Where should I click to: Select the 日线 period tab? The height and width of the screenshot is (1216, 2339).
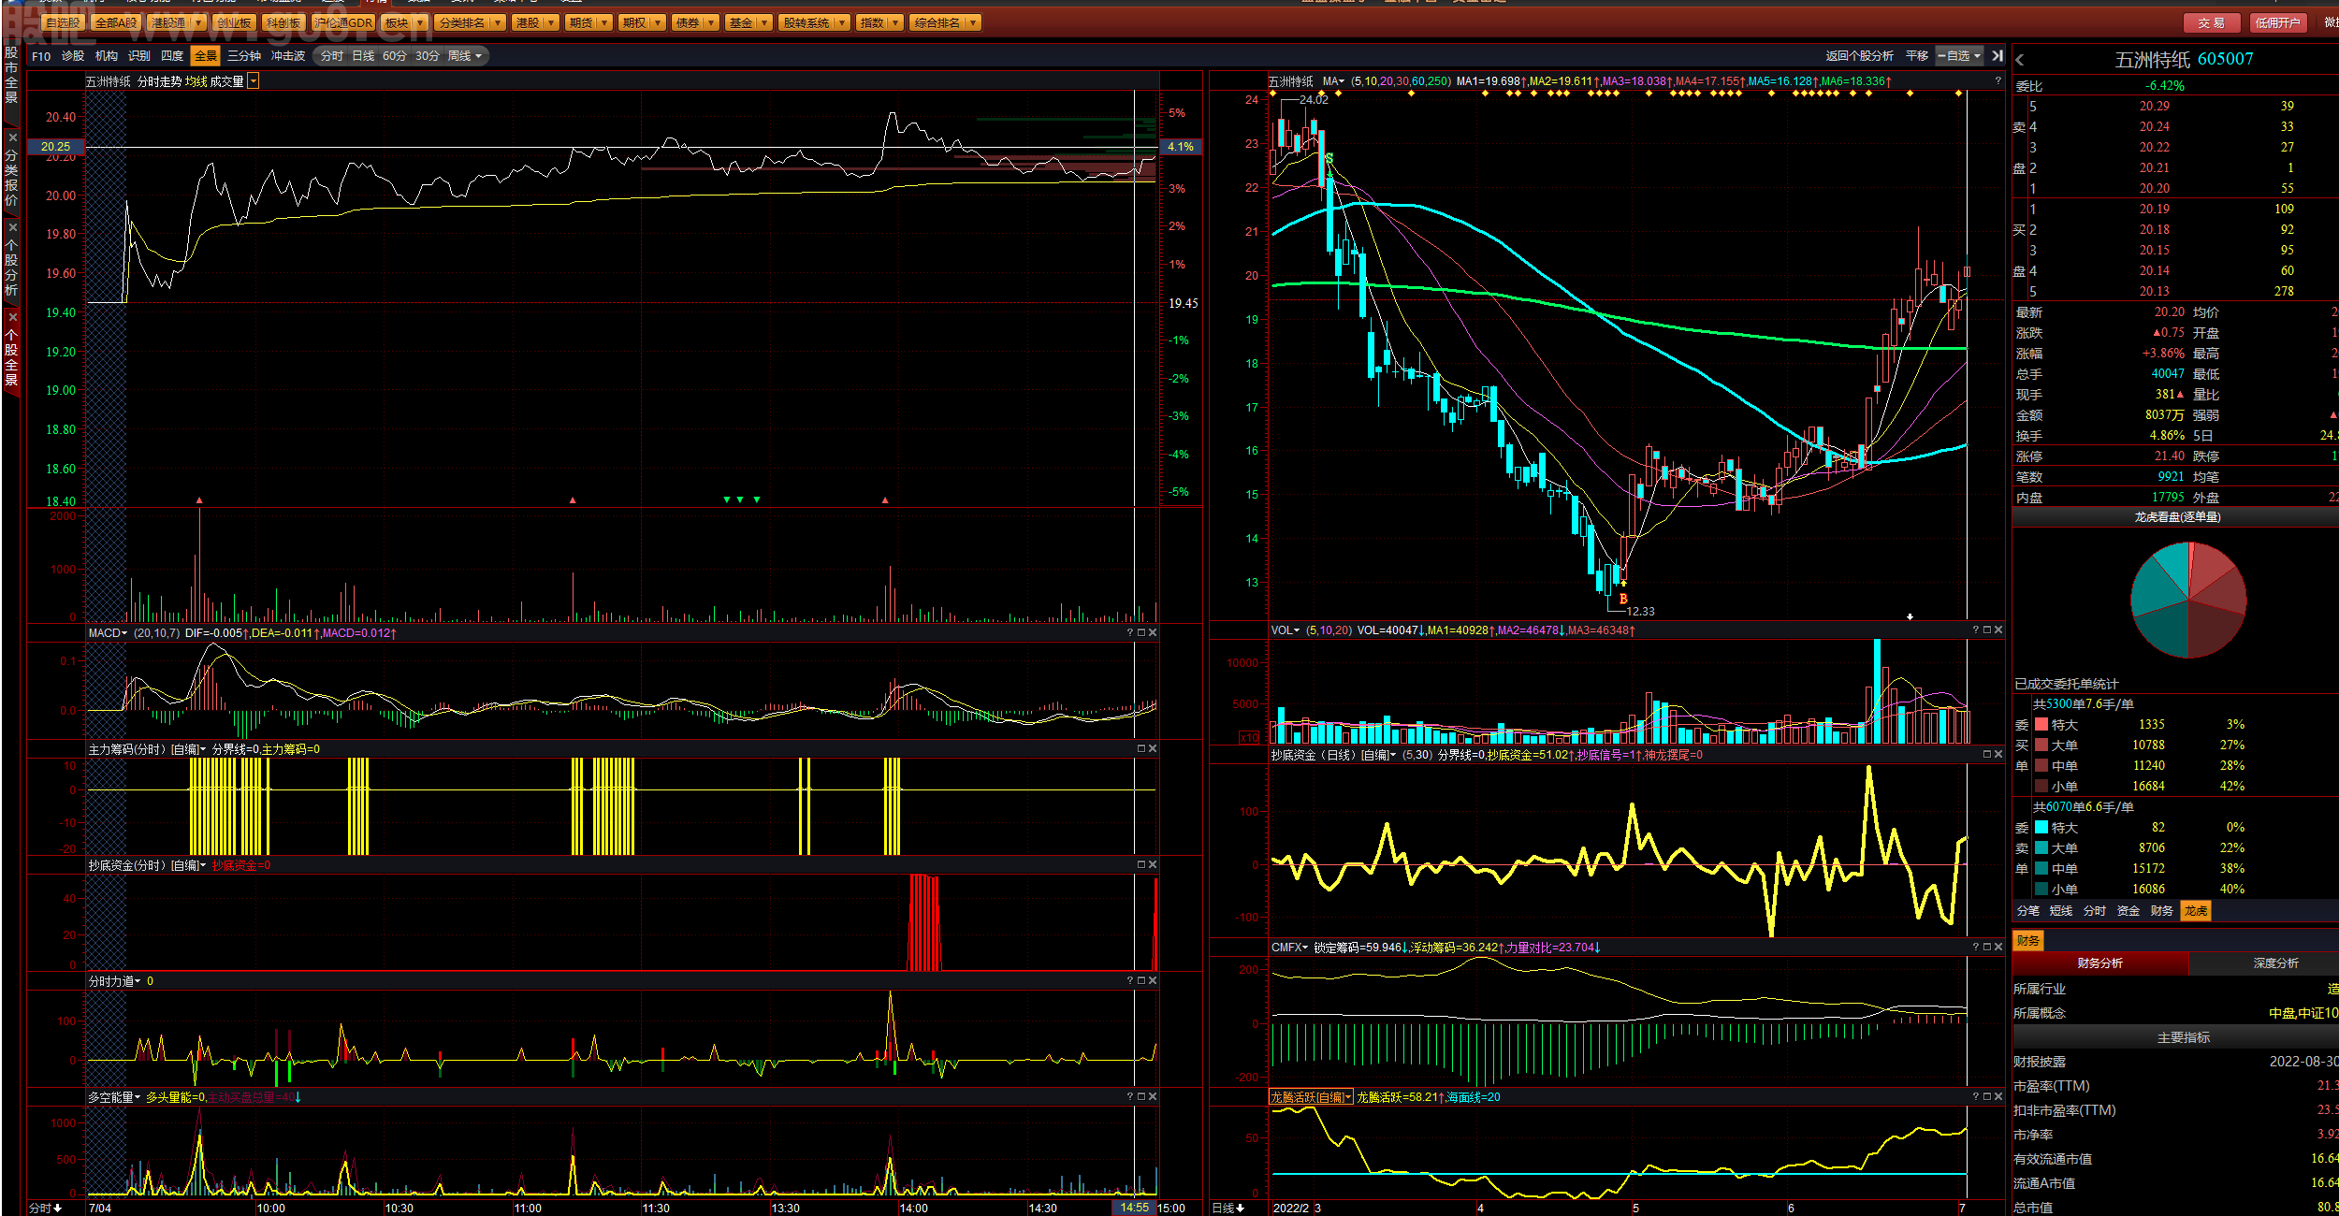point(363,56)
